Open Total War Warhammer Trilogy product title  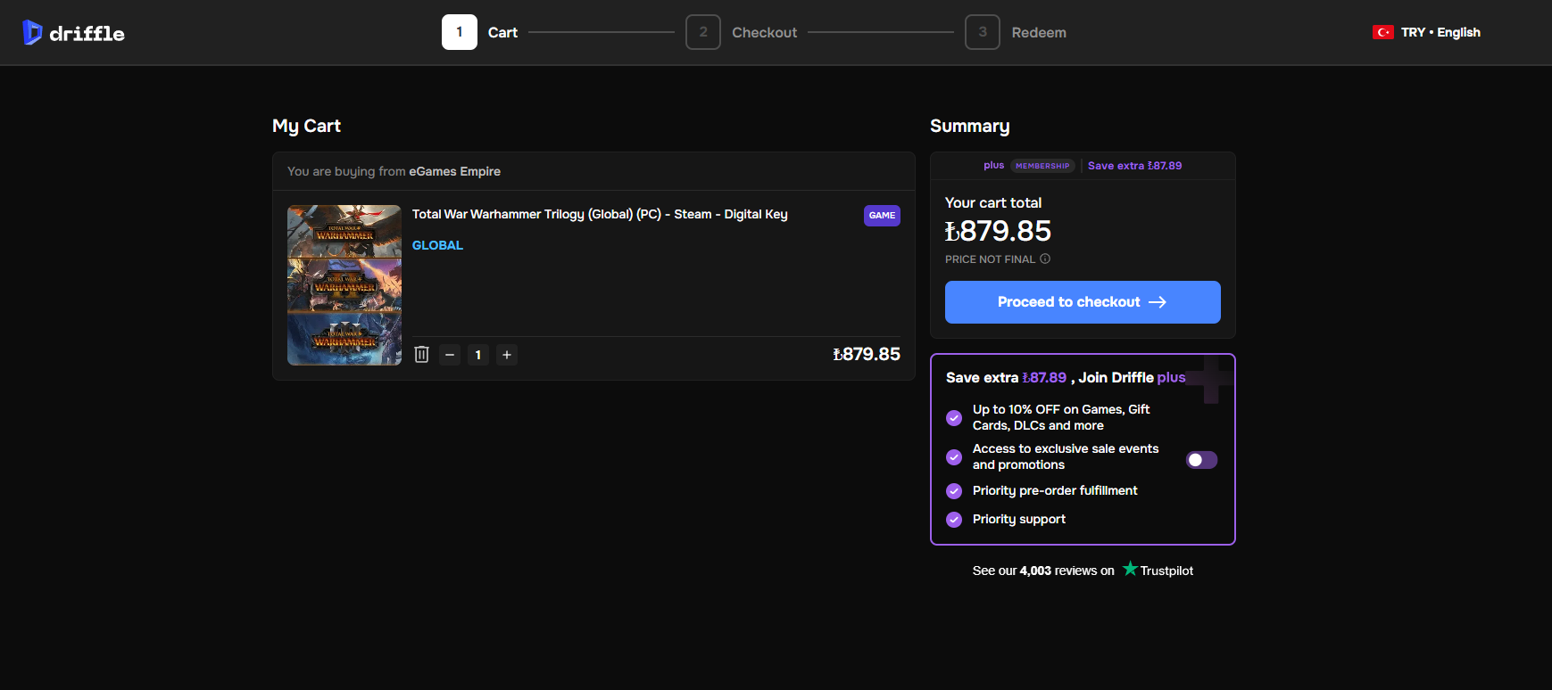tap(600, 214)
